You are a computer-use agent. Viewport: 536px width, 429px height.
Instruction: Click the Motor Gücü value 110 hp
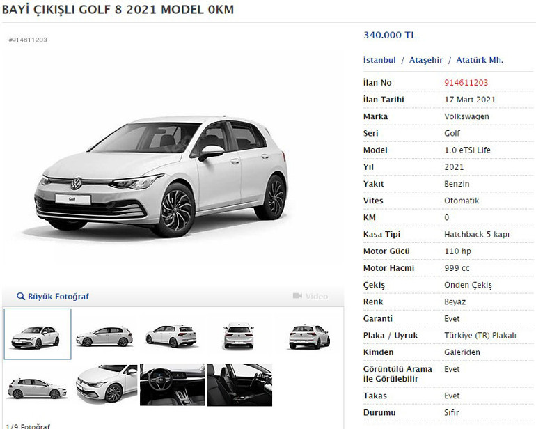pyautogui.click(x=457, y=251)
